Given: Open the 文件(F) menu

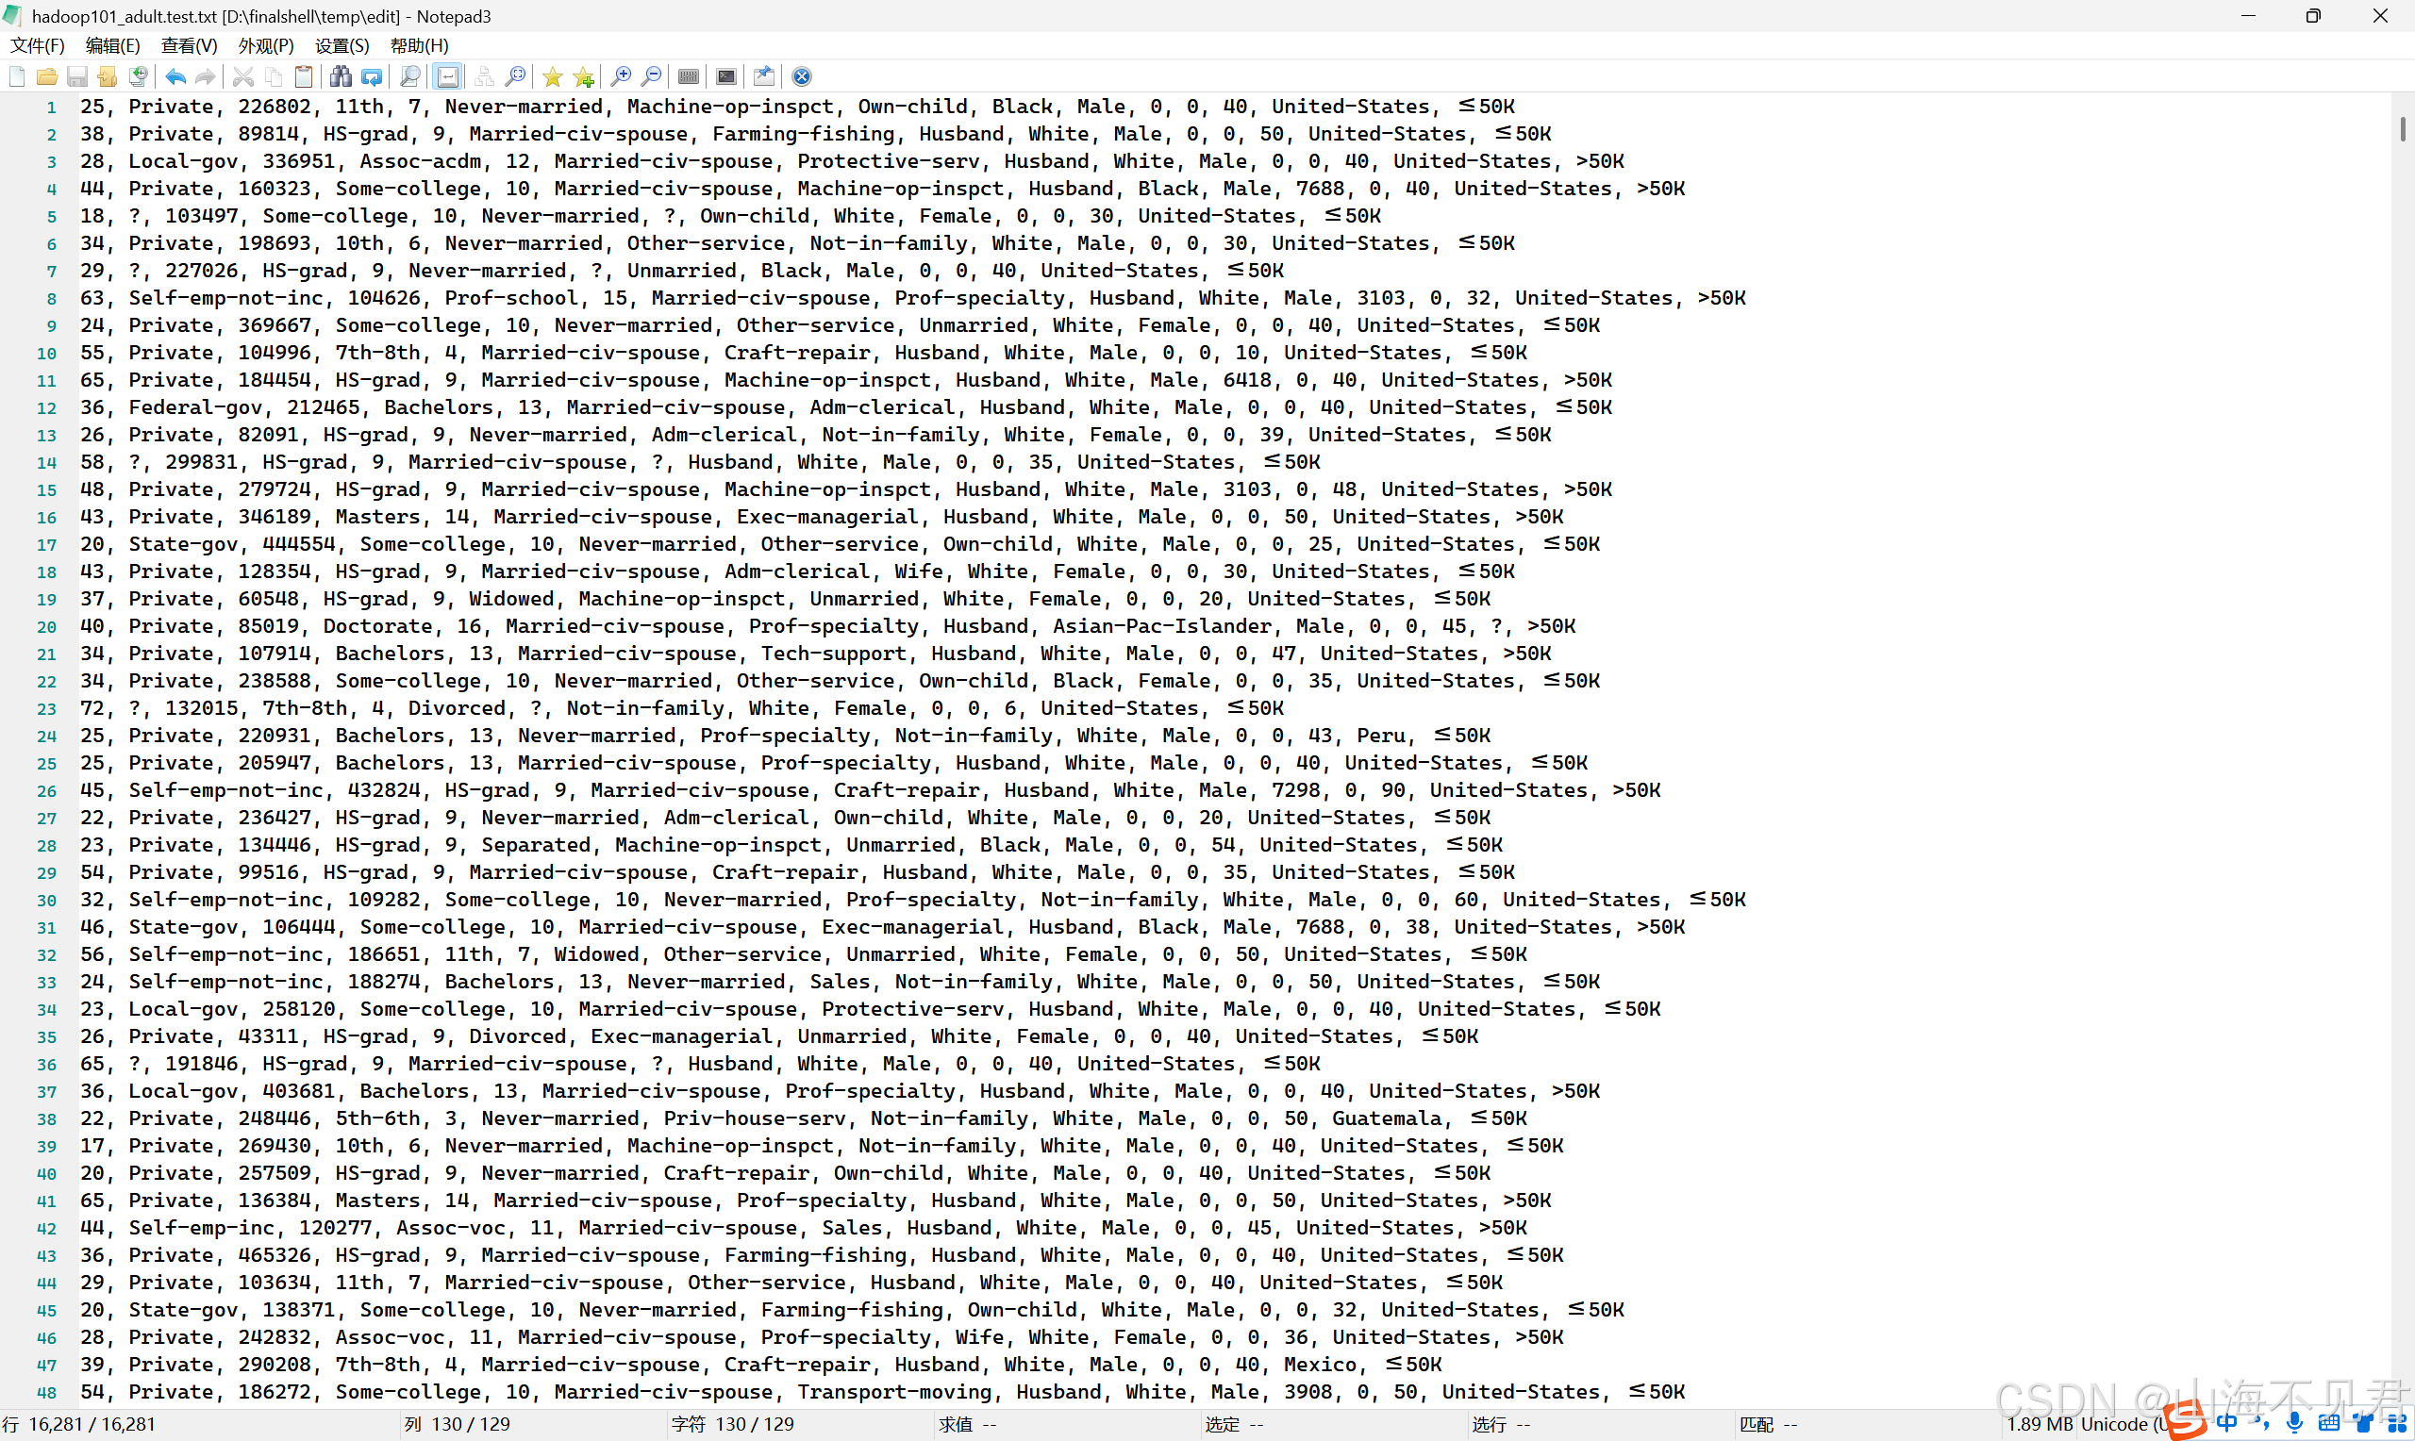Looking at the screenshot, I should [37, 45].
